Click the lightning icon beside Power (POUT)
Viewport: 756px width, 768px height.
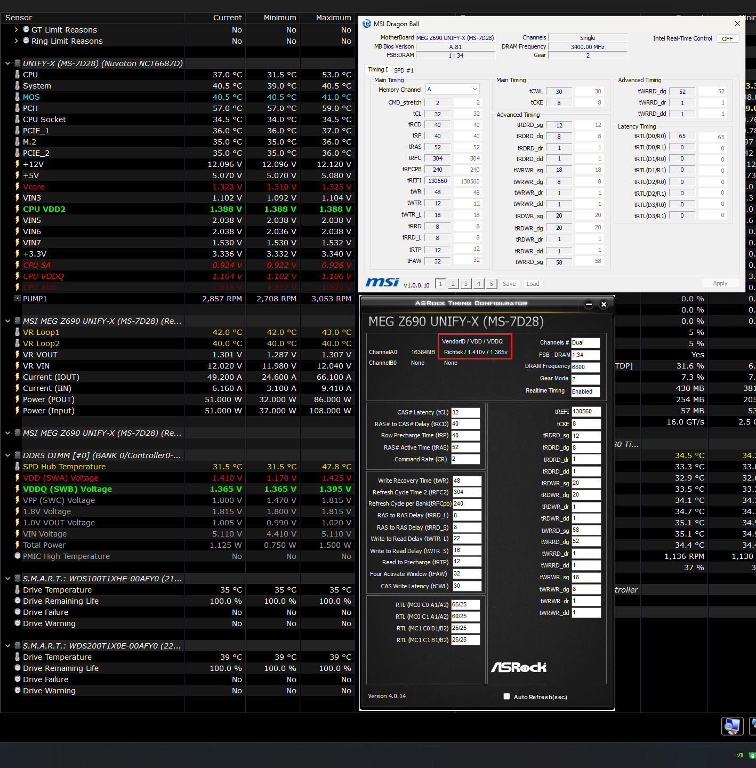[17, 399]
